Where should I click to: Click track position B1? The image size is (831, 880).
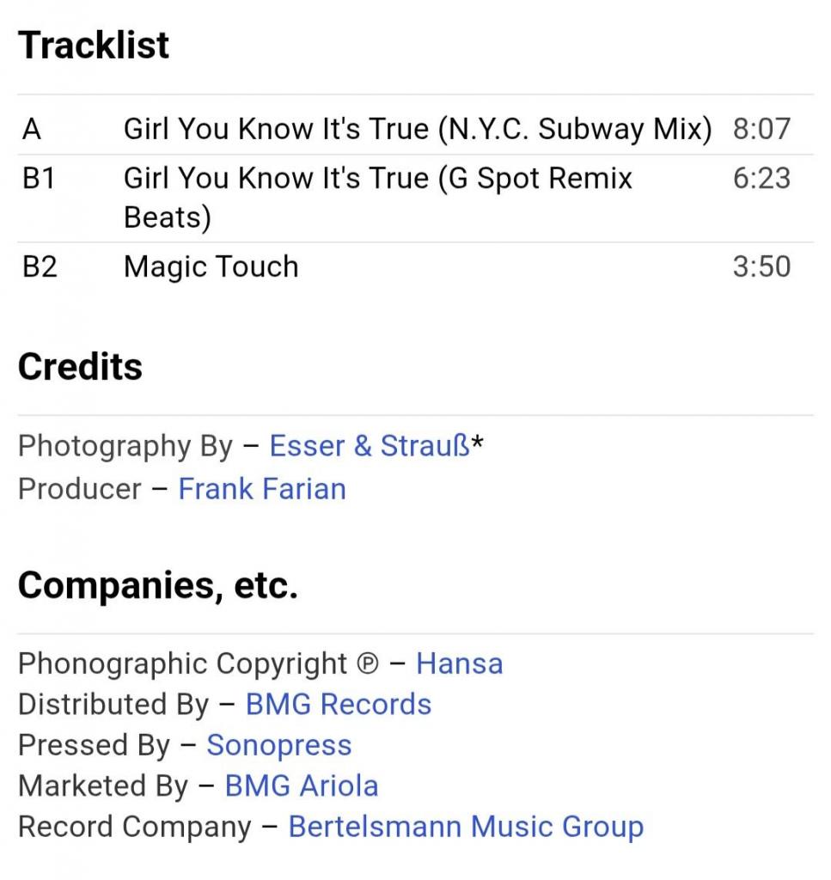click(39, 179)
